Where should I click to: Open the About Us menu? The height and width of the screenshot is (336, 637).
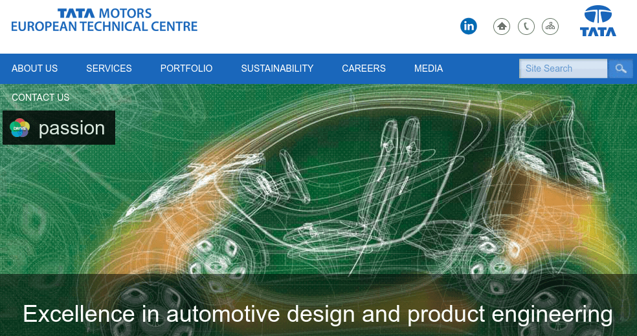(34, 68)
